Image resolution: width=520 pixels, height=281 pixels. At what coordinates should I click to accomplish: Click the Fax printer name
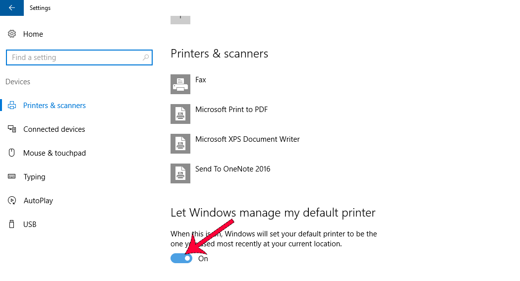(x=201, y=80)
